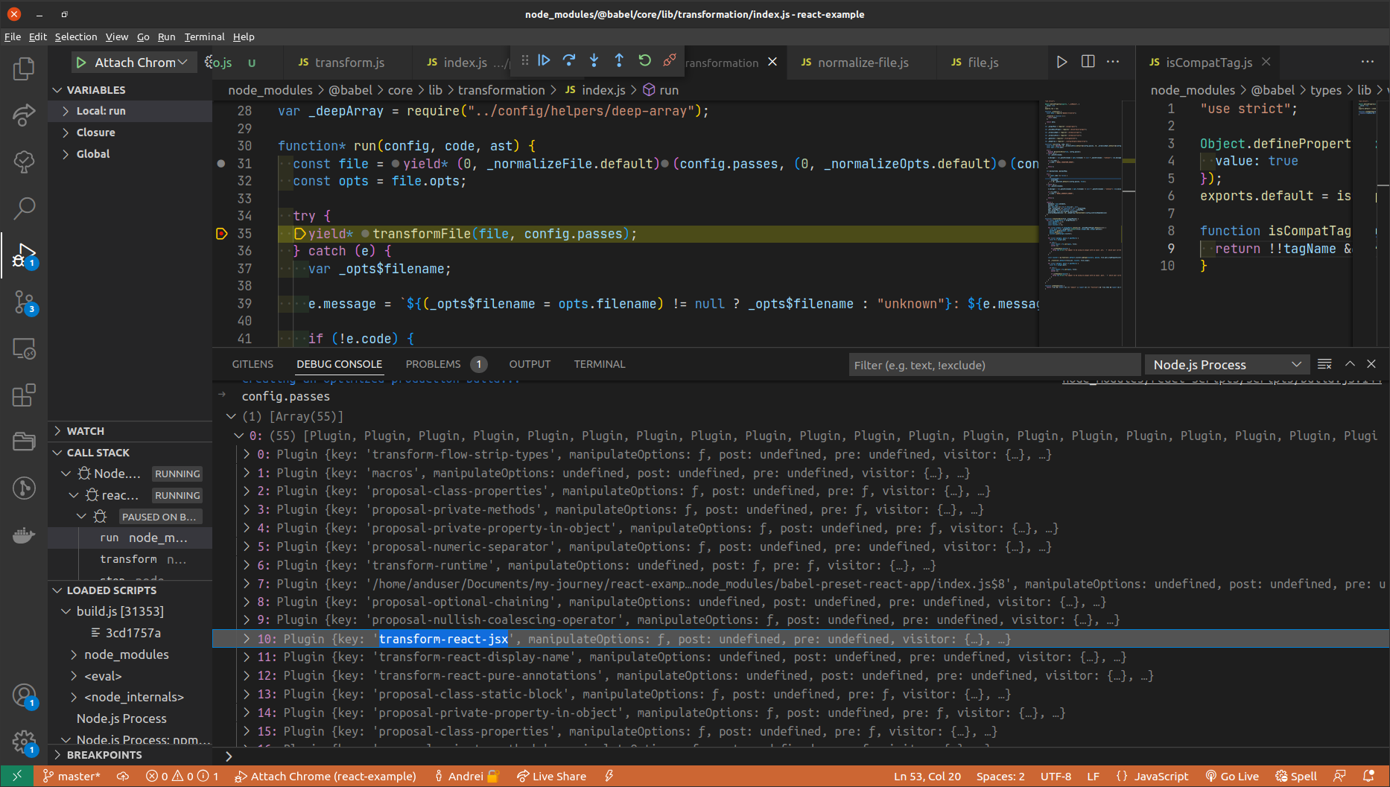
Task: Open the Extensions view in activity bar
Action: click(x=24, y=395)
